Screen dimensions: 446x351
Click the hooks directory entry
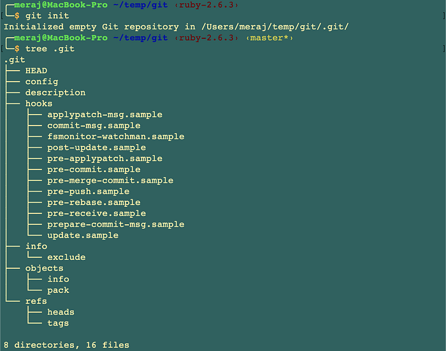tap(39, 104)
